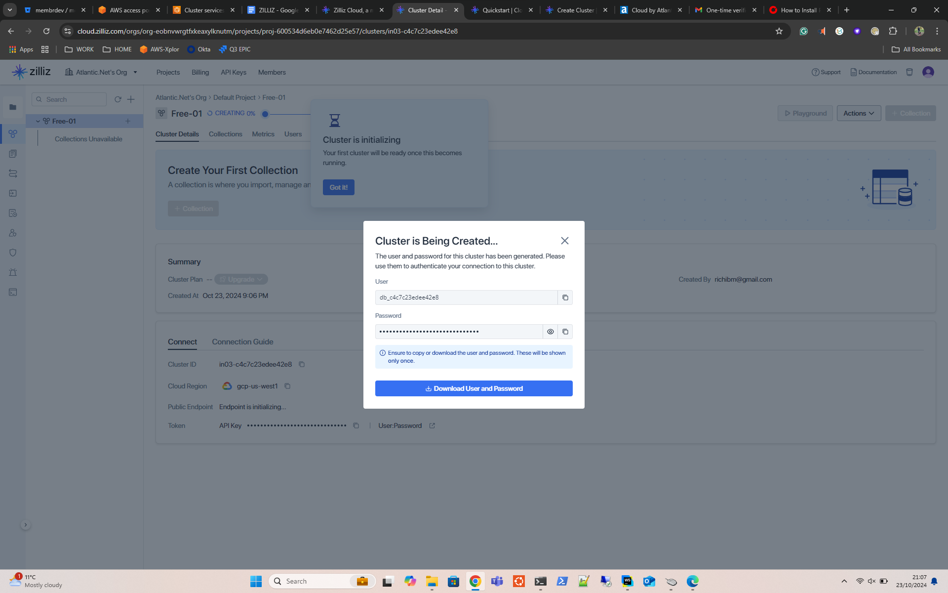The height and width of the screenshot is (593, 948).
Task: Open Billing in the top navigation
Action: (x=200, y=72)
